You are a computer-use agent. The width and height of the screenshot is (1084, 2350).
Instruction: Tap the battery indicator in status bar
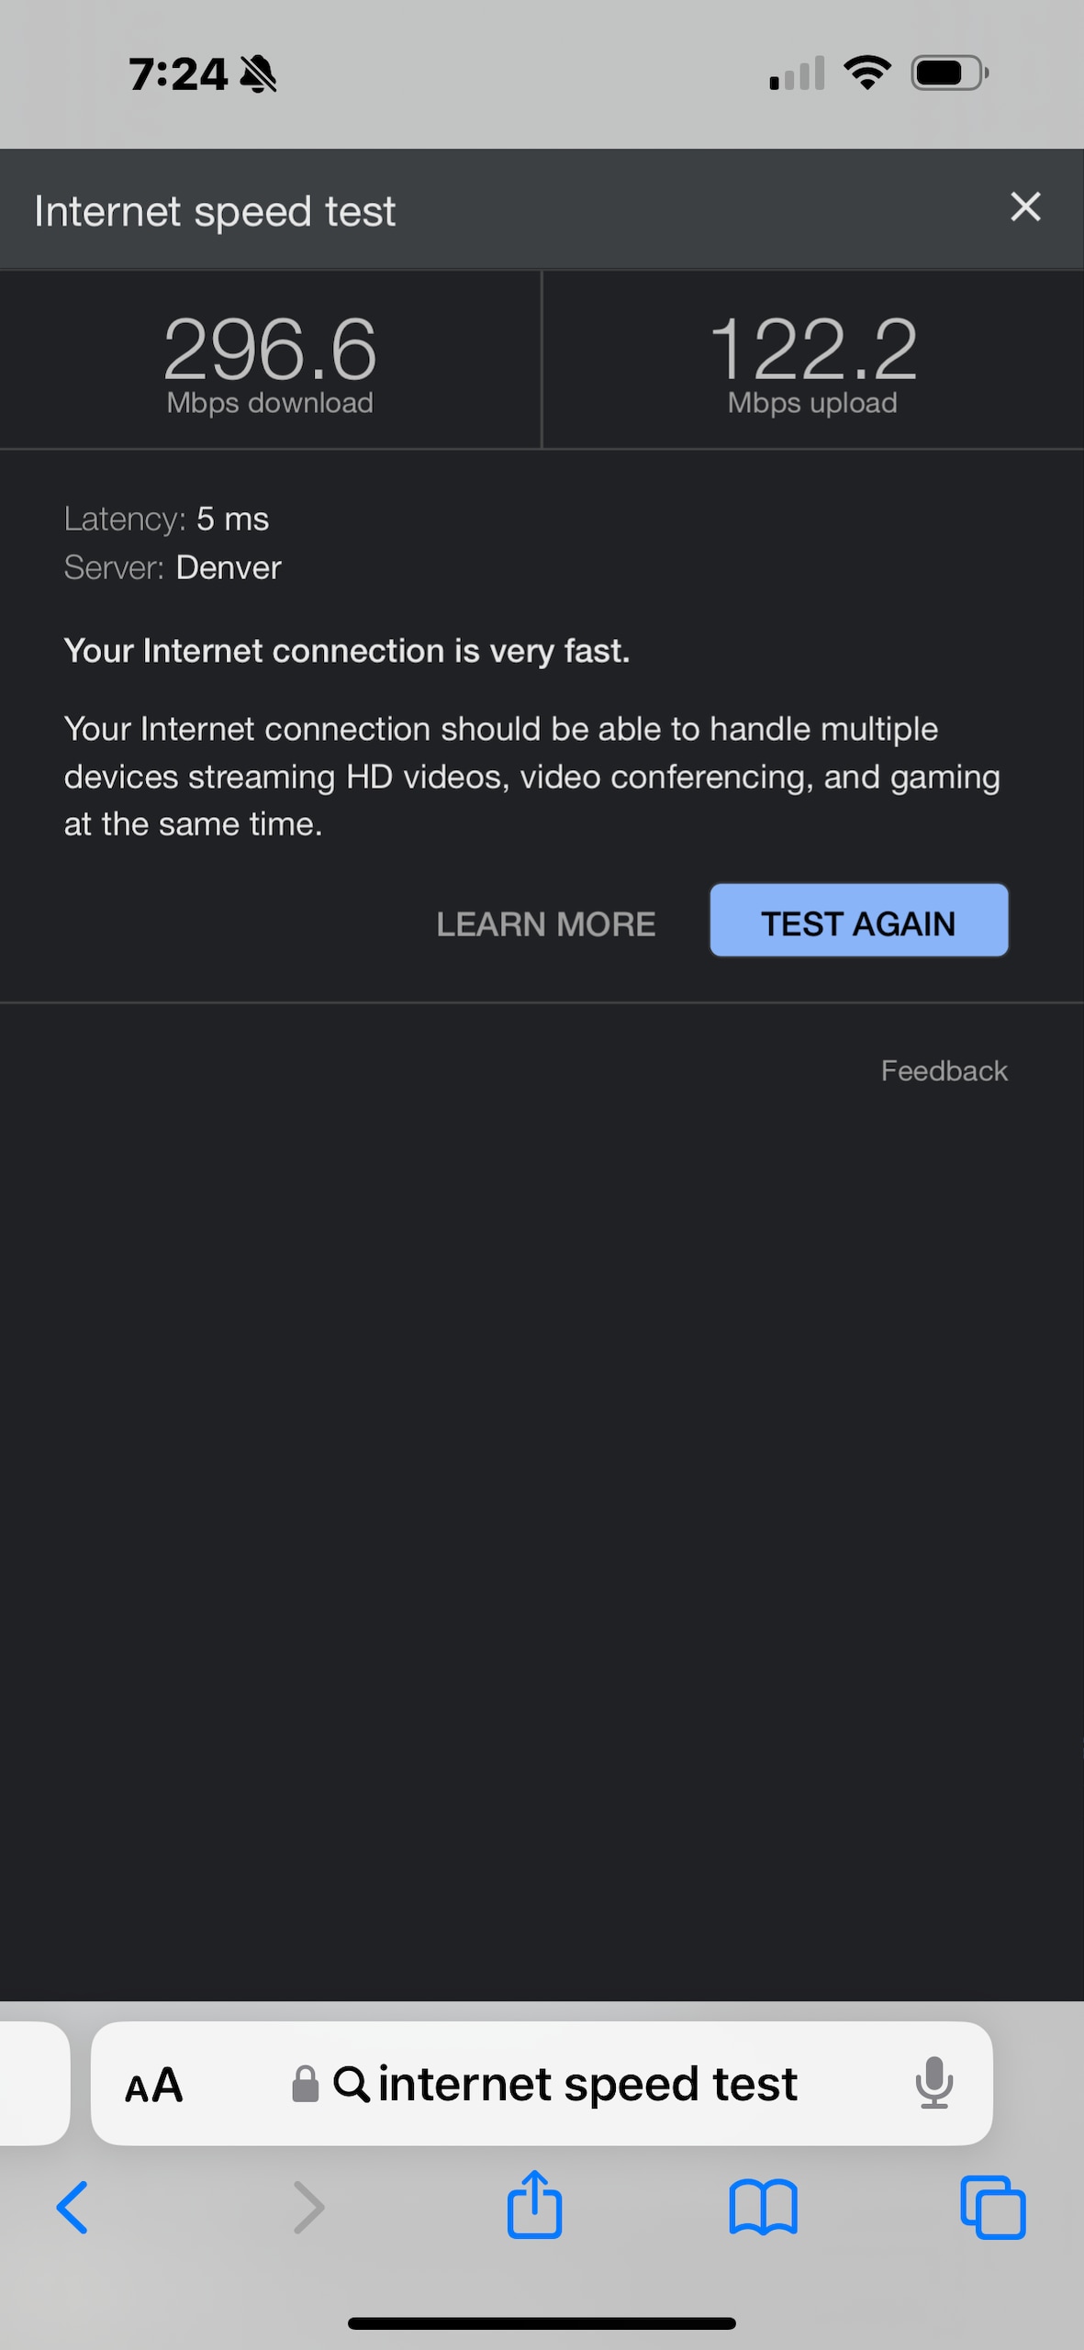pos(949,73)
